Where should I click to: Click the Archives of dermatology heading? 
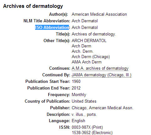coord(33,6)
